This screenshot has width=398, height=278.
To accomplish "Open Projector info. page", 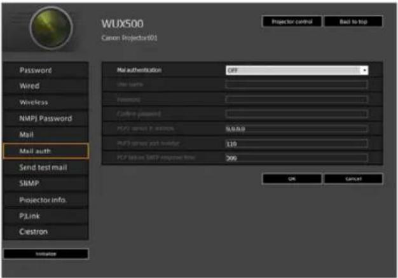I will (46, 200).
